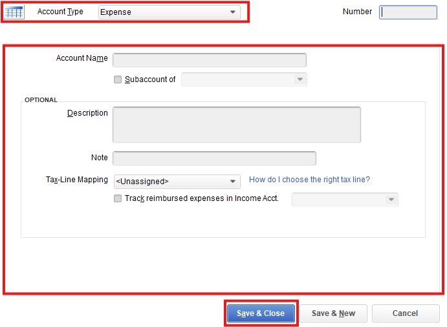The height and width of the screenshot is (327, 447).
Task: Open the Account Type dropdown
Action: tap(232, 12)
